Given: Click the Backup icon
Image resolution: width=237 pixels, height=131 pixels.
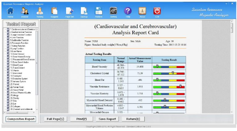Looking at the screenshot, I should 84,11.
